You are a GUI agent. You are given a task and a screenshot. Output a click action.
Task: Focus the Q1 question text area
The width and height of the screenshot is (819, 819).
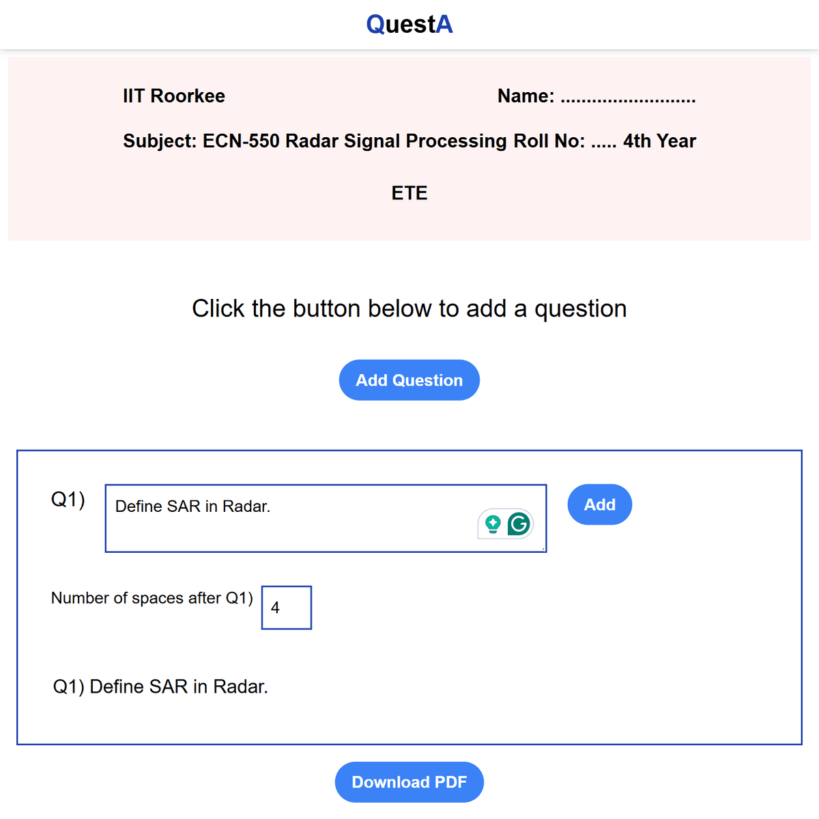coord(326,519)
